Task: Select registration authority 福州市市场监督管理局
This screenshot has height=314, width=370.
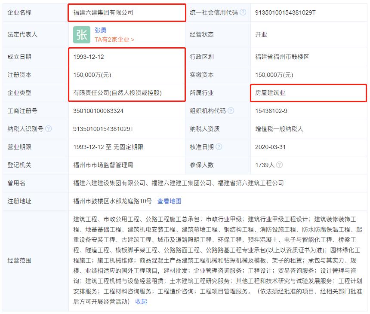Action: (x=103, y=165)
